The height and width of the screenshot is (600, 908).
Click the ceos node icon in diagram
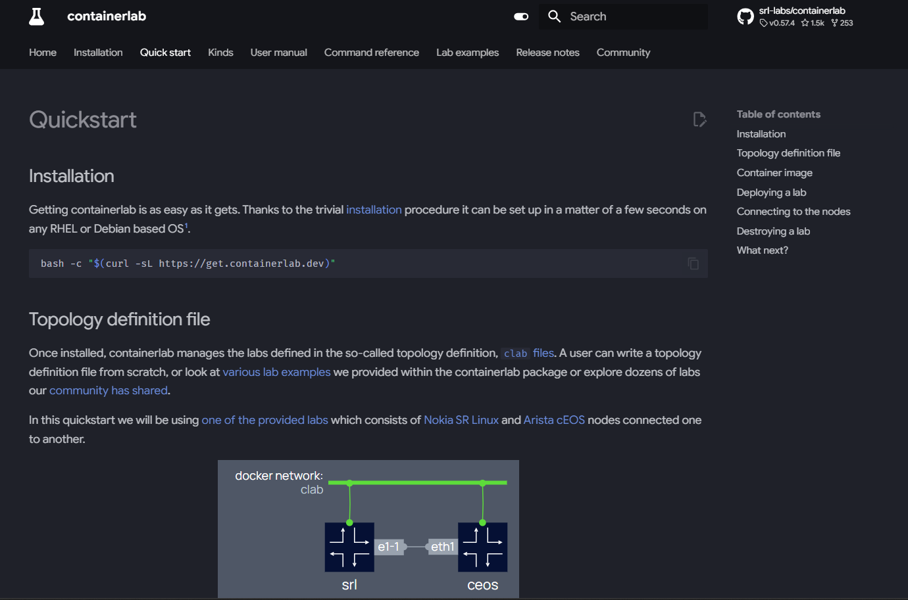pos(482,547)
